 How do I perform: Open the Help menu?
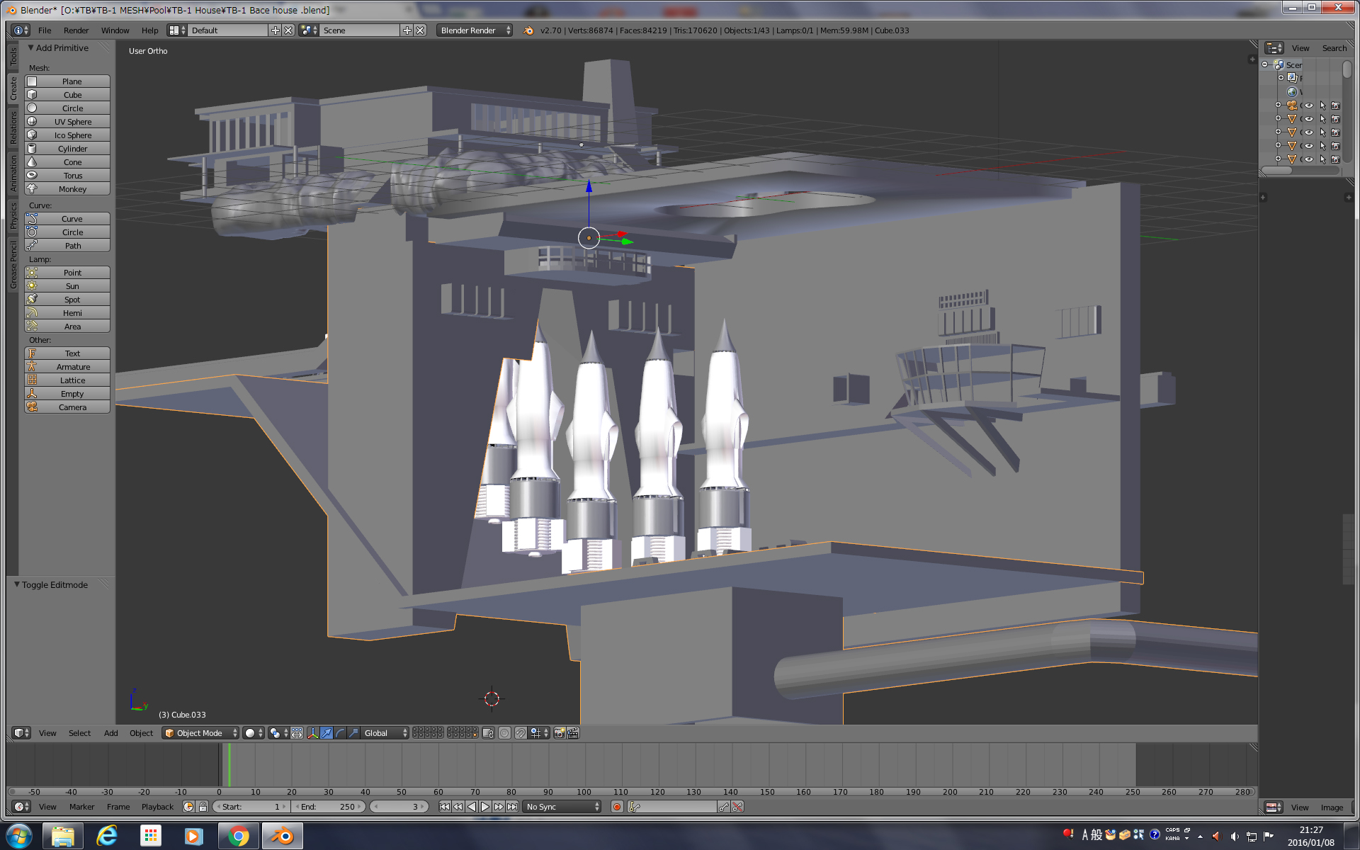[149, 30]
